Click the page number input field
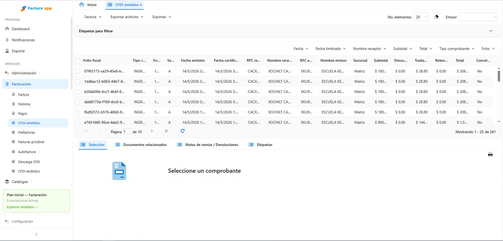 127,132
